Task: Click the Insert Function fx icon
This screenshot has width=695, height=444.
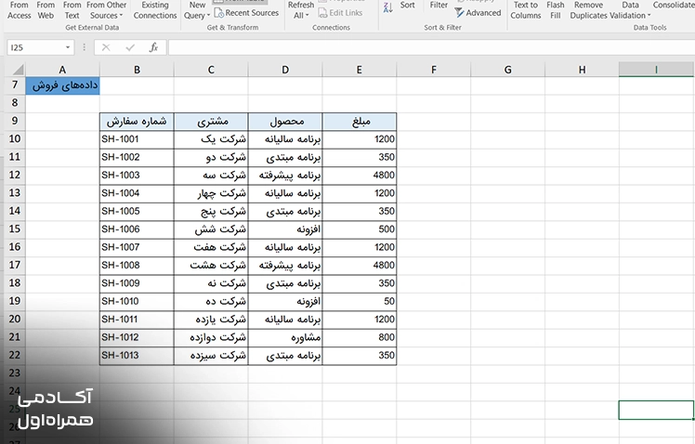Action: [153, 47]
